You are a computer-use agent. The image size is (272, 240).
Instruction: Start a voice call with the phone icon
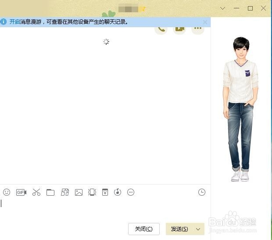(161, 29)
